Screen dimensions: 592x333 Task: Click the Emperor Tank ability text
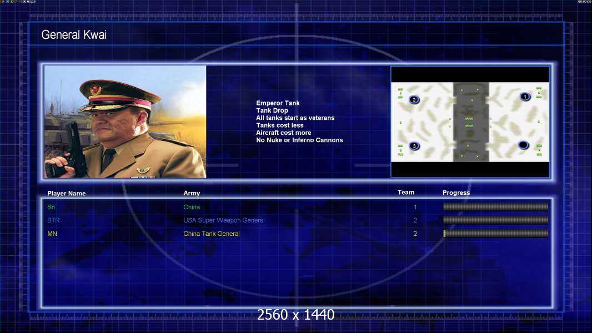[x=278, y=103]
